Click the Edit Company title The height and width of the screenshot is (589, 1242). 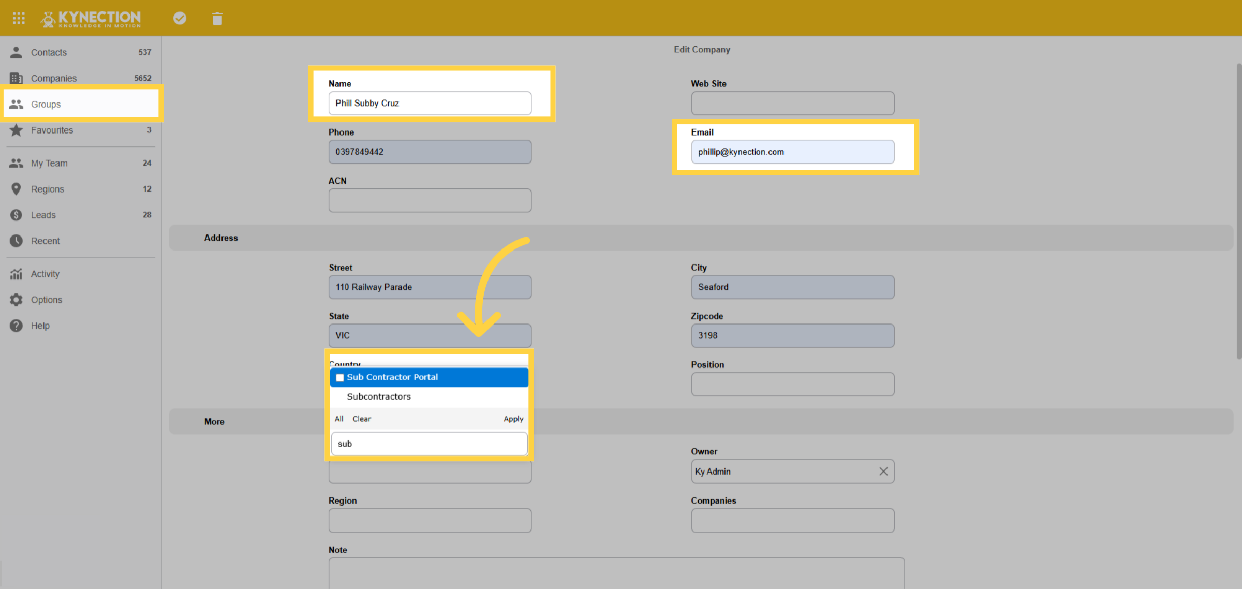pyautogui.click(x=702, y=49)
